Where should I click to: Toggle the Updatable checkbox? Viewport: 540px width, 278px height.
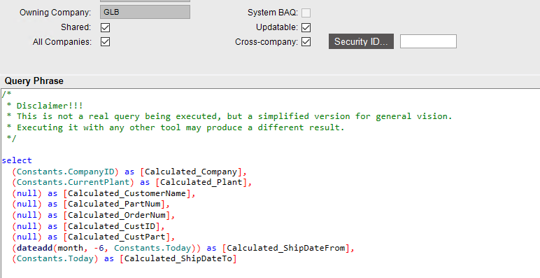pos(306,27)
